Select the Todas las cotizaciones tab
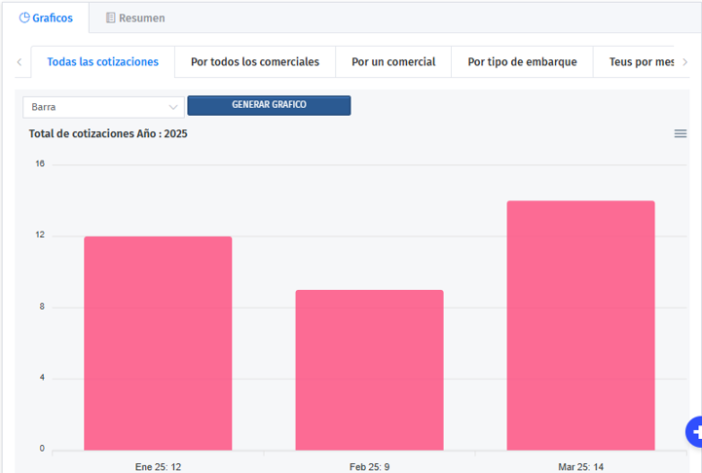Image resolution: width=702 pixels, height=473 pixels. point(102,61)
